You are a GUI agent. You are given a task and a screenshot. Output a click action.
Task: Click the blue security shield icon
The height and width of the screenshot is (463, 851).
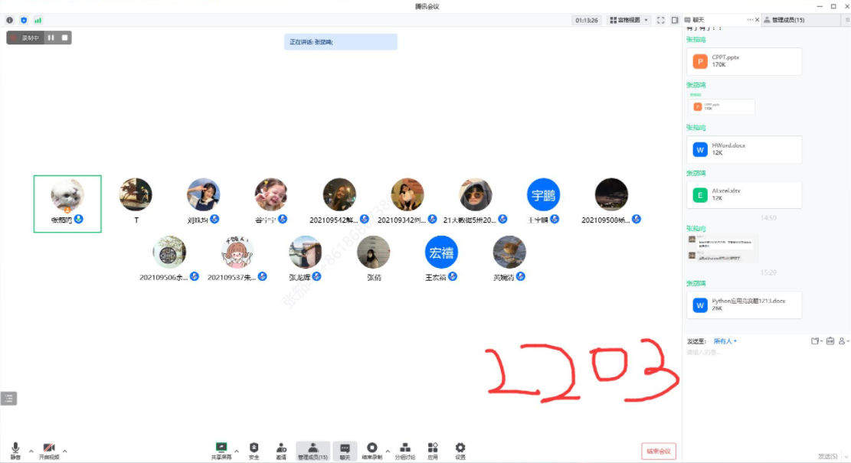pos(24,20)
